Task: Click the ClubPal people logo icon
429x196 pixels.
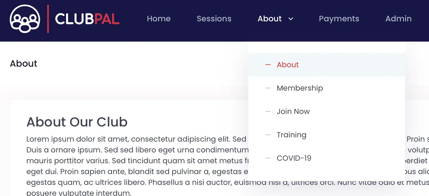Action: click(25, 19)
